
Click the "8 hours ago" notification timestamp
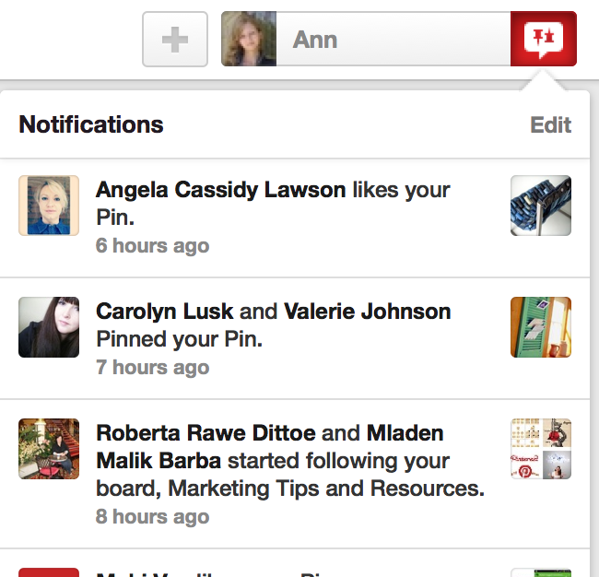tap(153, 516)
